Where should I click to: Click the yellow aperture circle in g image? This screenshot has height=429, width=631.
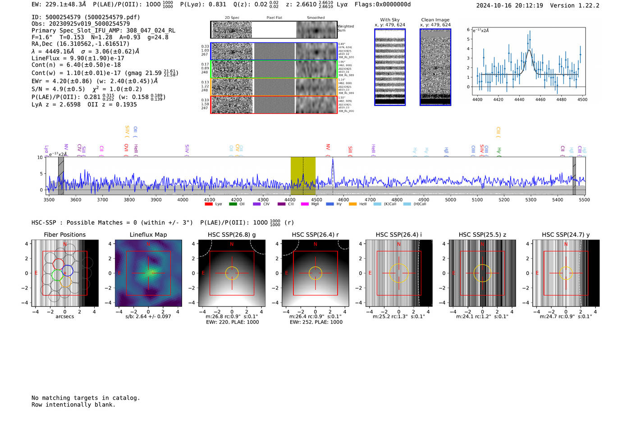tap(232, 273)
